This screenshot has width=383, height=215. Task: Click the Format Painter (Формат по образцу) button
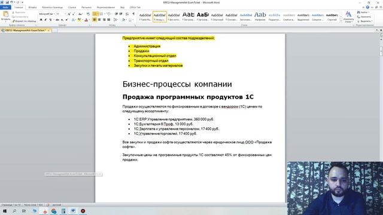tap(24, 21)
